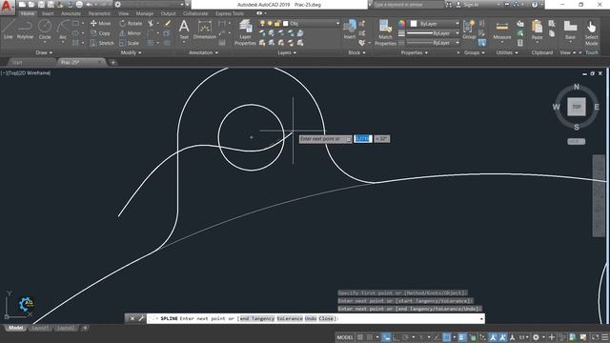
Task: Expand the Modify panel
Action: tap(132, 52)
